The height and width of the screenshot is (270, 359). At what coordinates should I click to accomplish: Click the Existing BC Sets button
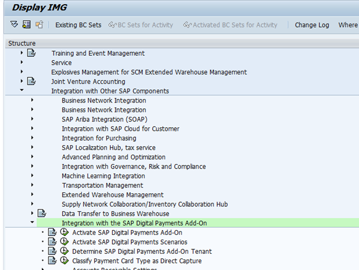coord(78,25)
